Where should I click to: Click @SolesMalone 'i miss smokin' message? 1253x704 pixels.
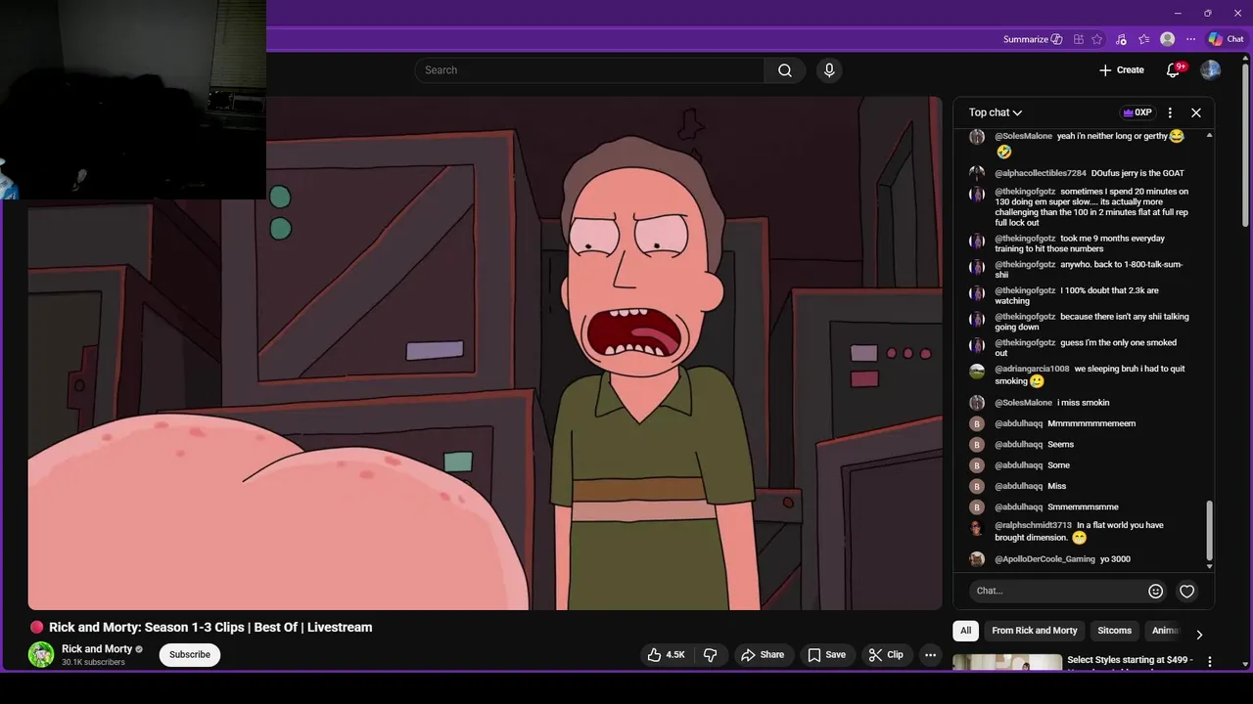[x=1083, y=403]
